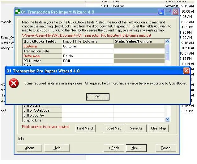
Task: Go Back in the import wizard
Action: tap(114, 148)
